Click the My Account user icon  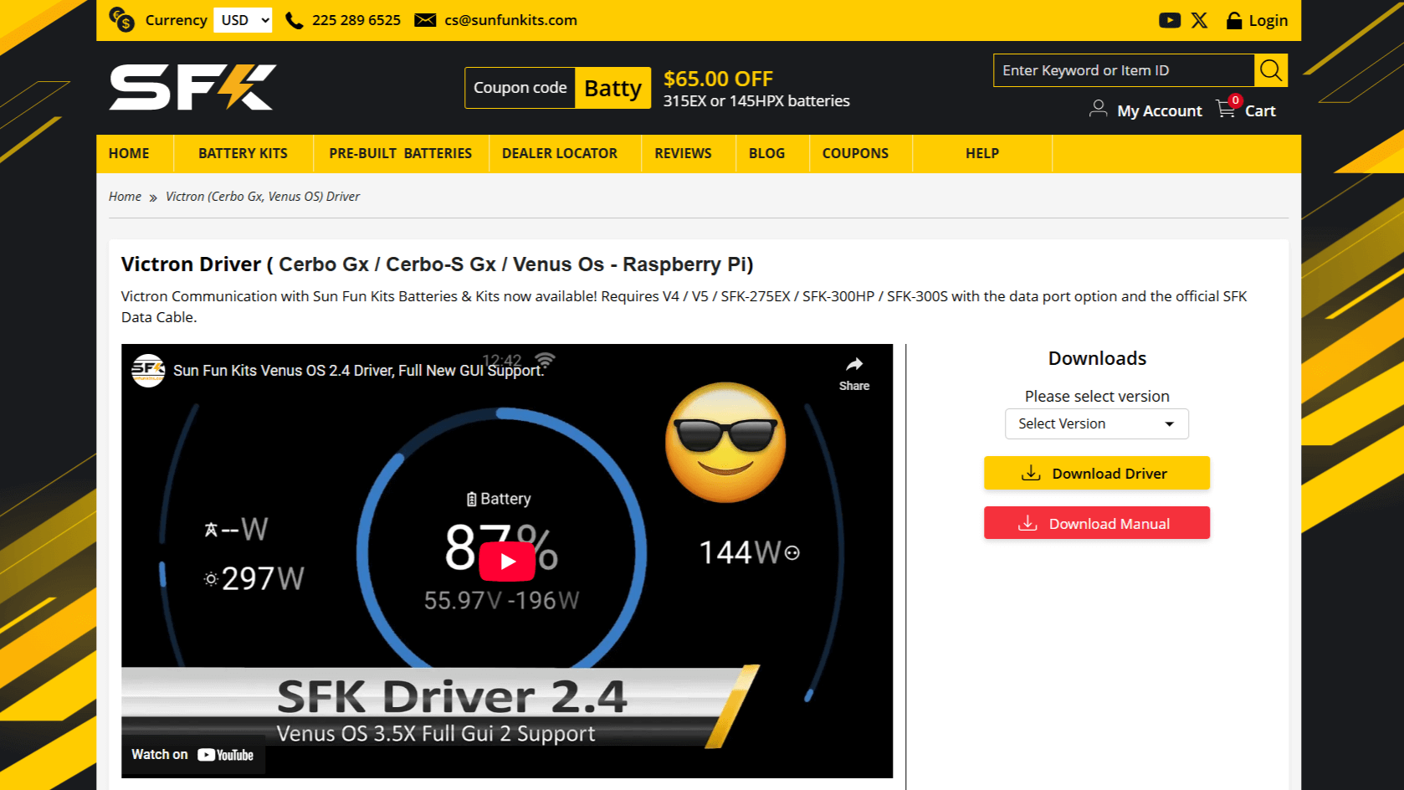tap(1098, 110)
